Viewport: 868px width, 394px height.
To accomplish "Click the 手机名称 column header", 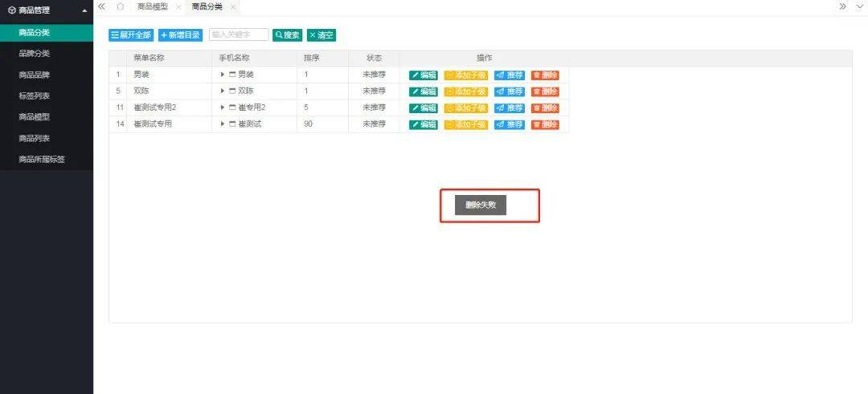I will (254, 58).
